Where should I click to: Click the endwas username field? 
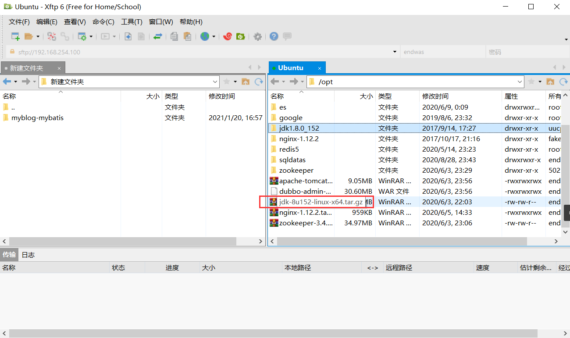click(443, 52)
